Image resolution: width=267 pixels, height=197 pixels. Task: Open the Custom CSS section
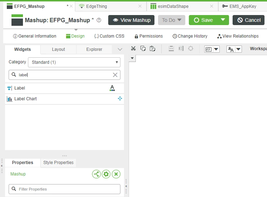(x=109, y=36)
